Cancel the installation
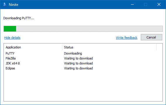 pos(151,37)
